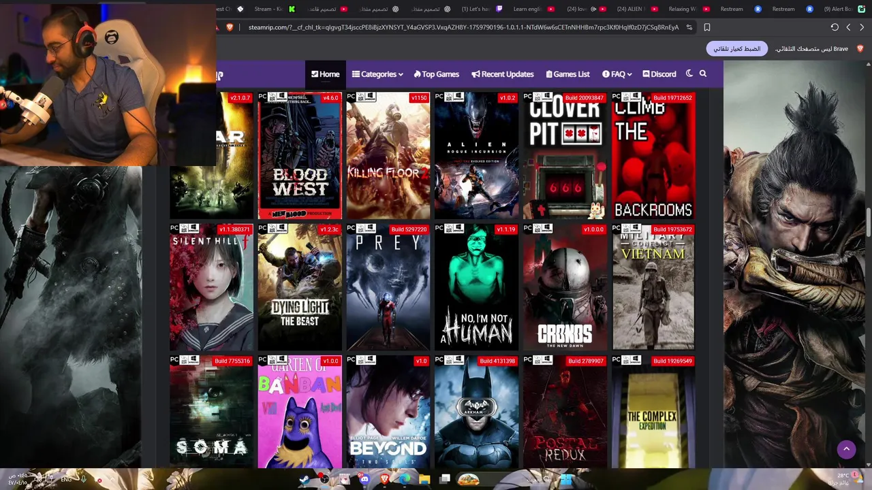
Task: Go to the Home menu item
Action: (326, 74)
